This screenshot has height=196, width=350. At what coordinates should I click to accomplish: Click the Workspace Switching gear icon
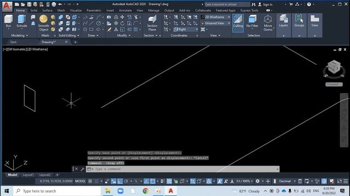coord(258,181)
